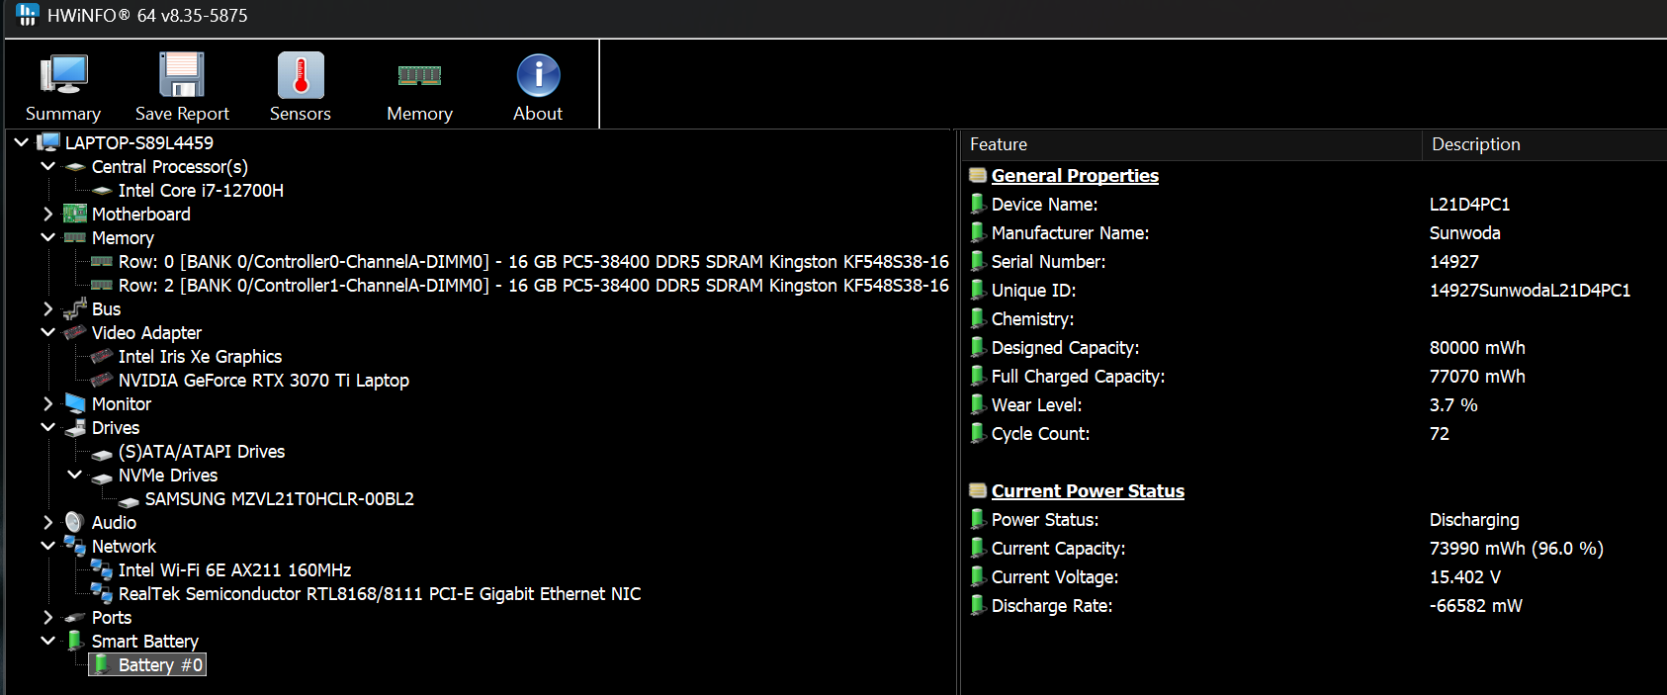Collapse the Video Adapter node
This screenshot has height=695, width=1667.
click(47, 332)
